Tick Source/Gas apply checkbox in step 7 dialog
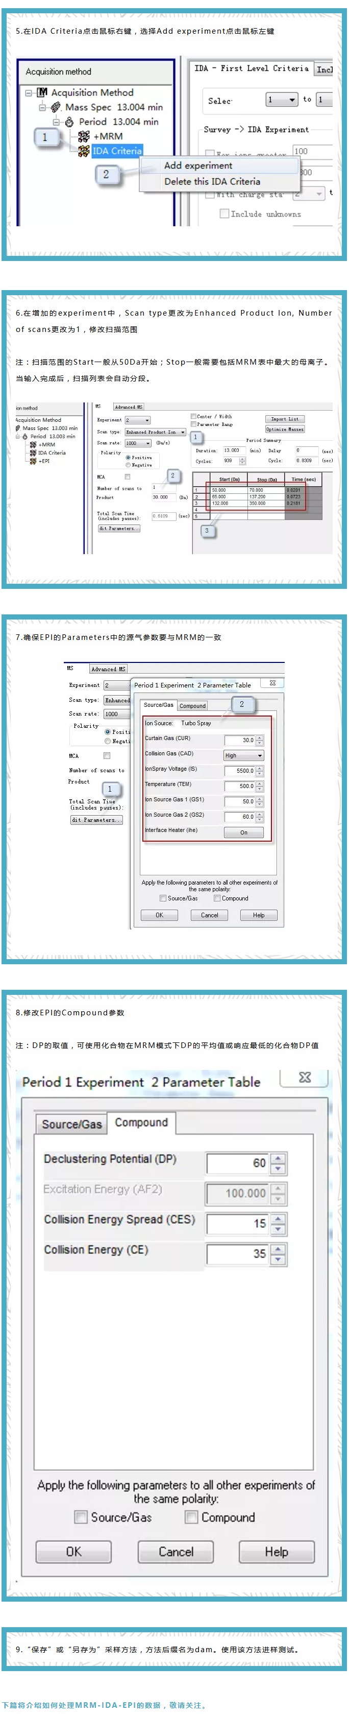349x1714 pixels. (x=164, y=898)
